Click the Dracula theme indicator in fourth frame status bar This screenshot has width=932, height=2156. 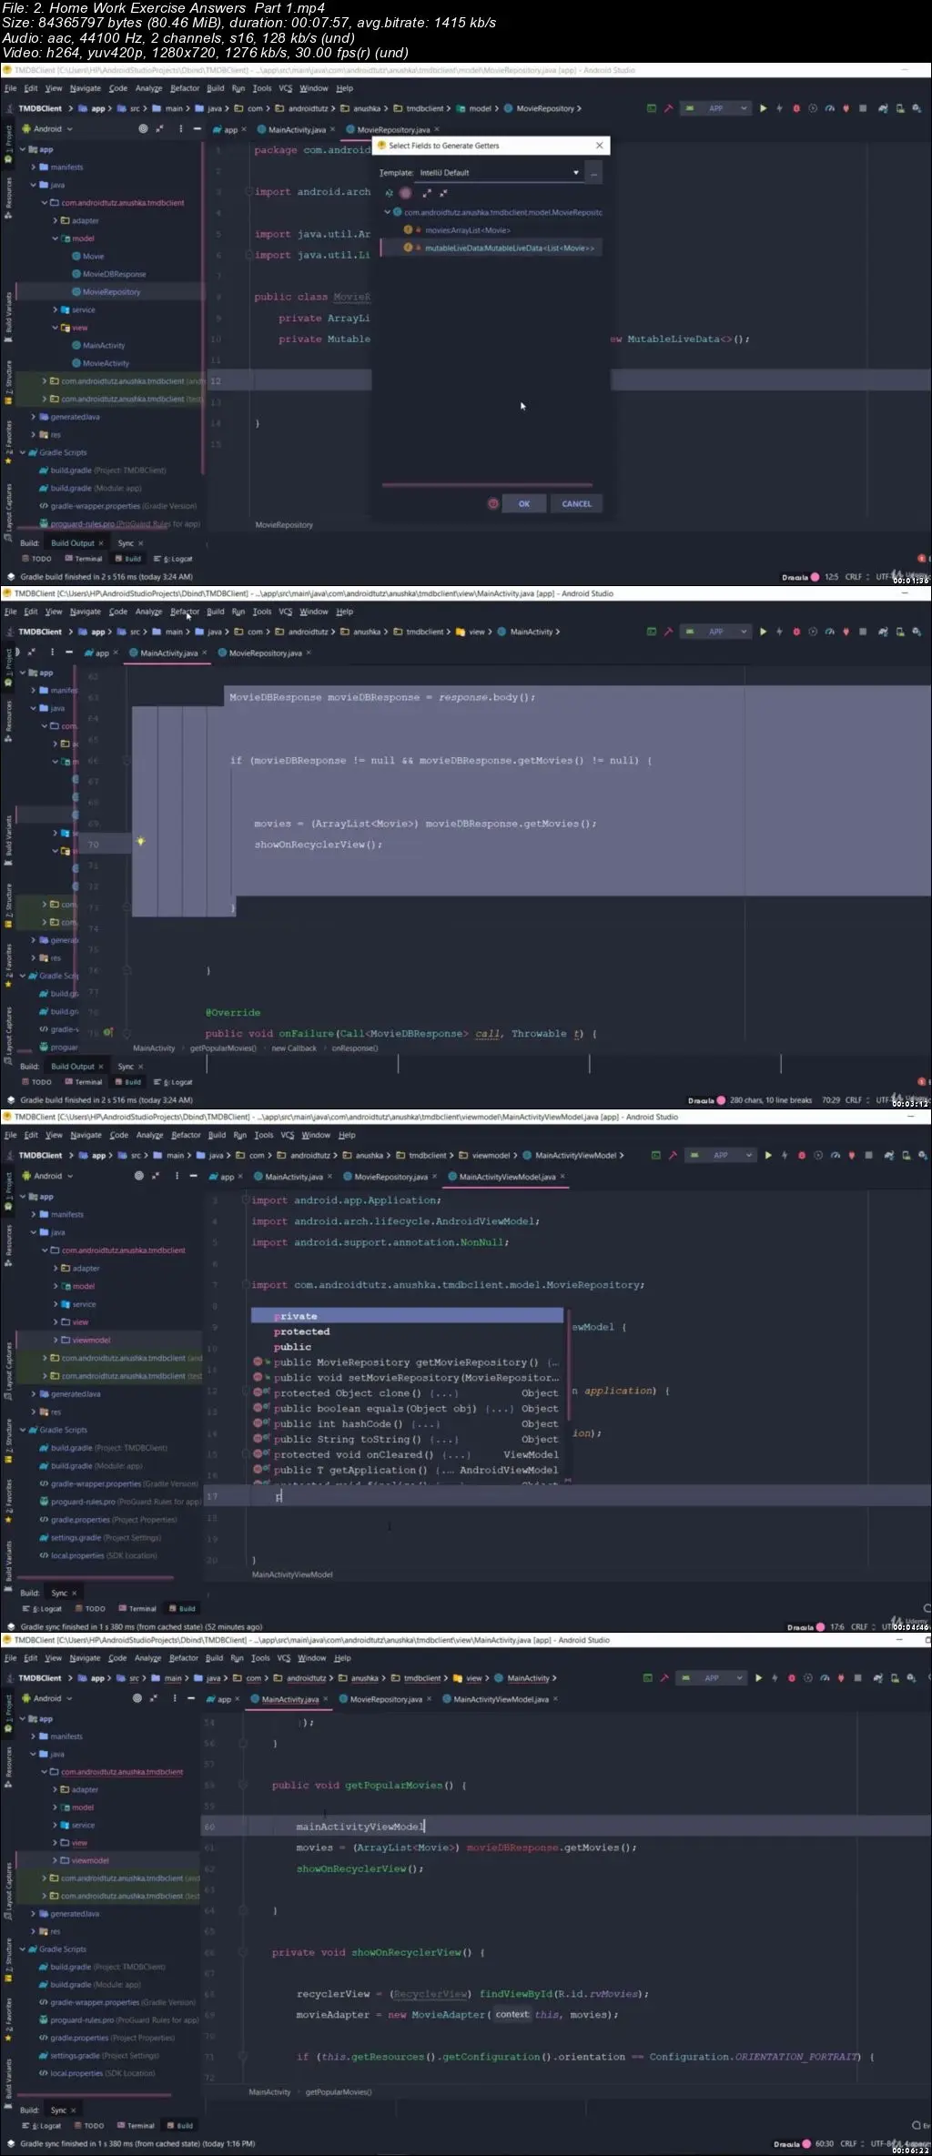792,2143
